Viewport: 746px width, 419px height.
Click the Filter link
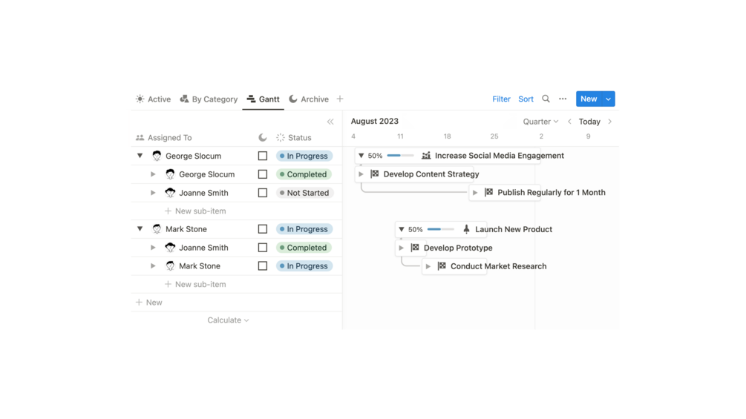[501, 99]
